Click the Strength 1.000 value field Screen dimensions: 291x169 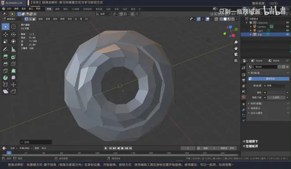[276, 97]
